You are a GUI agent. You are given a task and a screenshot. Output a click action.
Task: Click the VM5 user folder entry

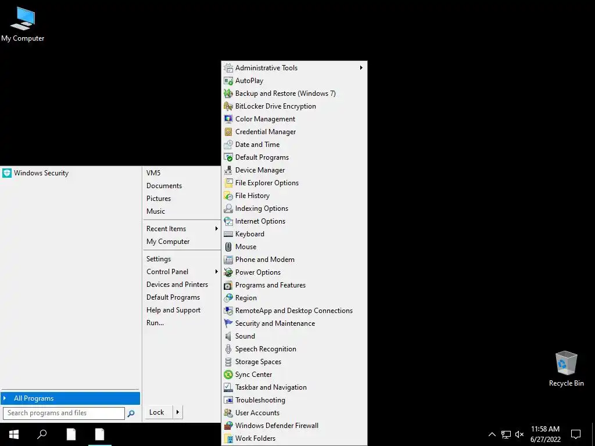point(153,173)
